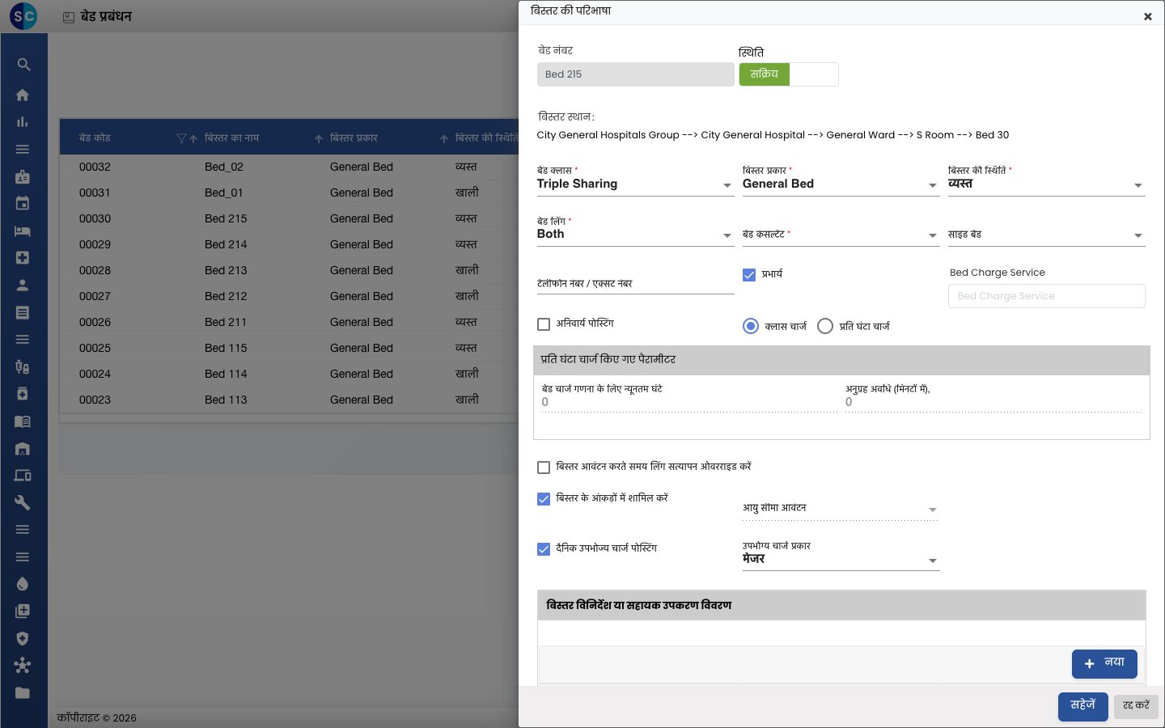The image size is (1165, 728).
Task: Click the टेलीफोन नंबर / एक्सट नंबर field
Action: click(636, 284)
